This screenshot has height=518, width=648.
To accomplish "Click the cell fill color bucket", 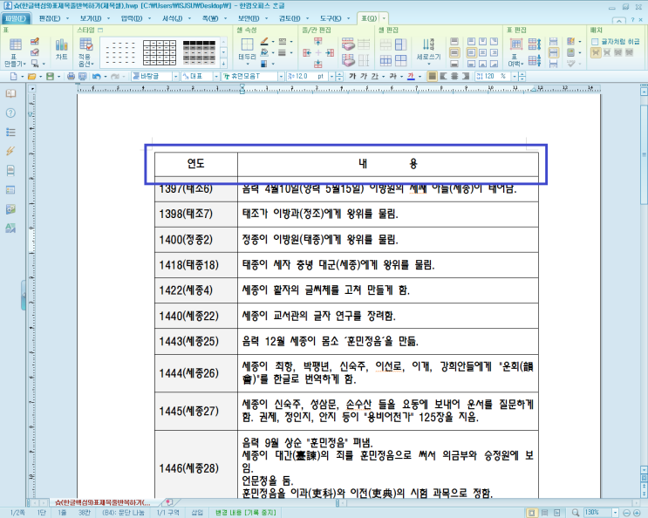I will pos(264,52).
